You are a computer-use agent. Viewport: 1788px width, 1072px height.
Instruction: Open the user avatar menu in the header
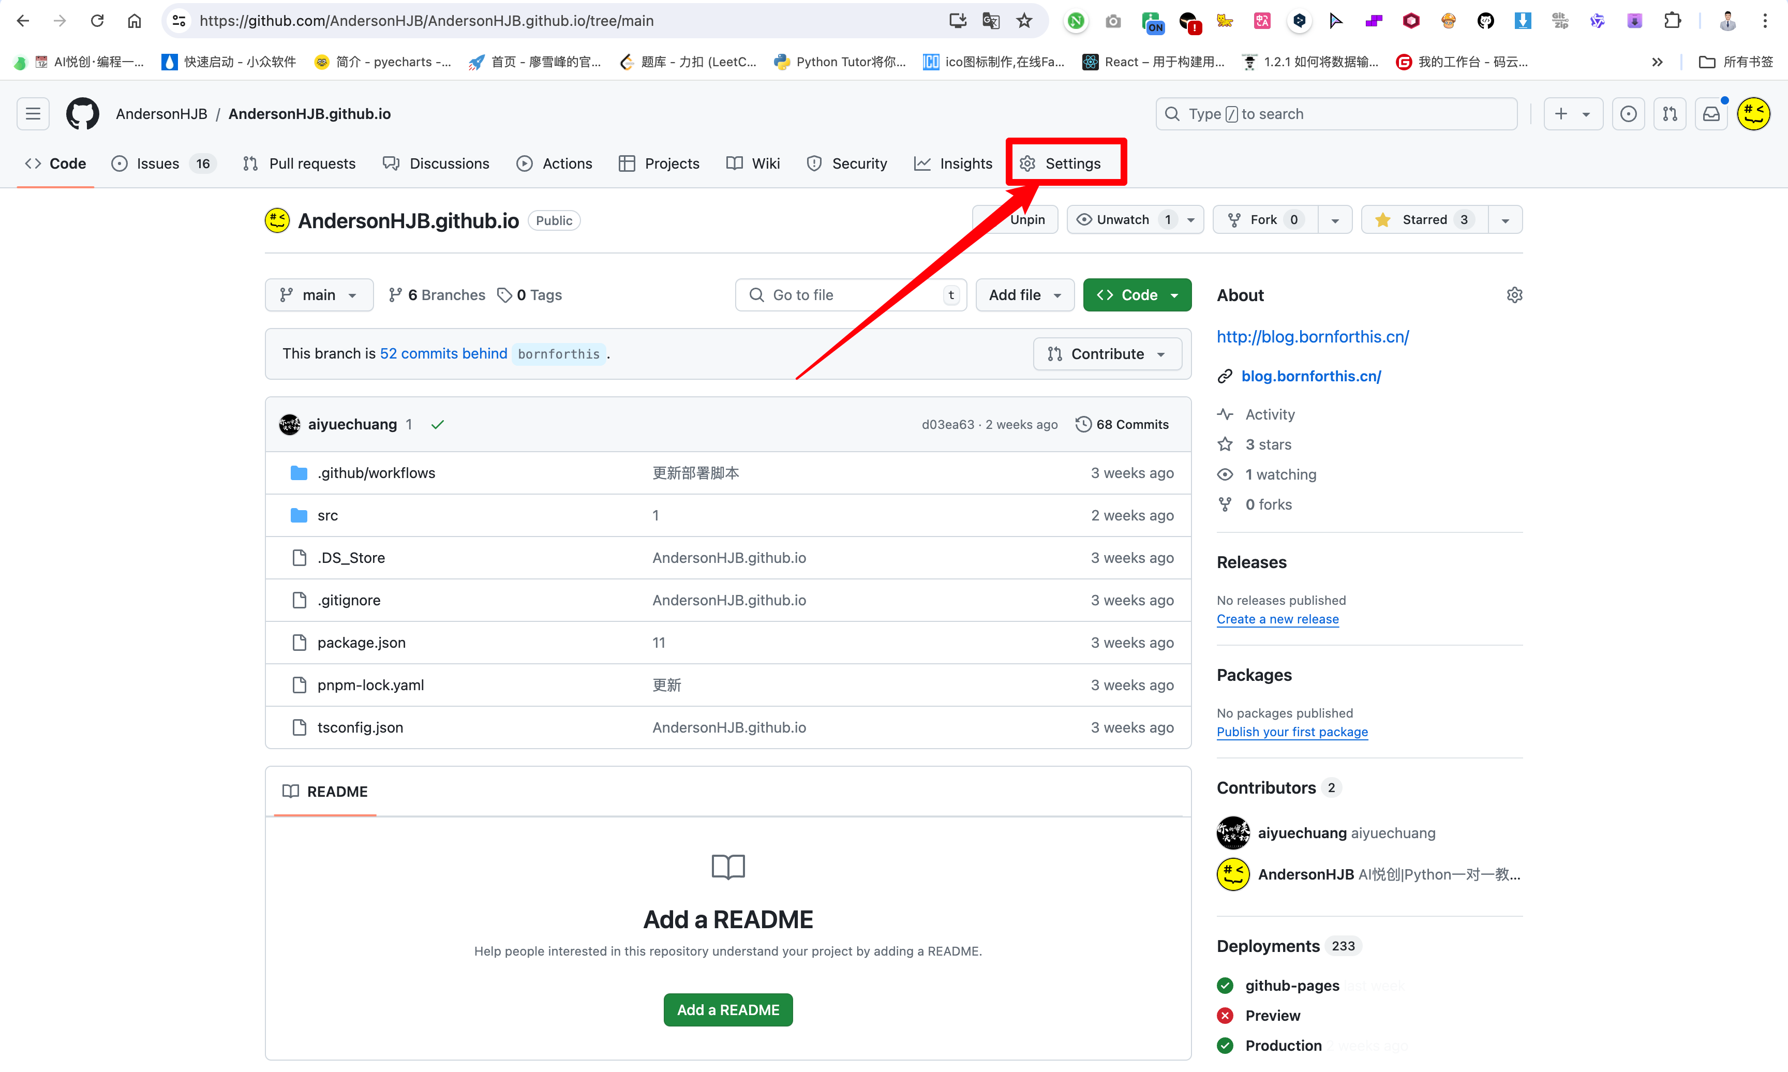(1753, 113)
